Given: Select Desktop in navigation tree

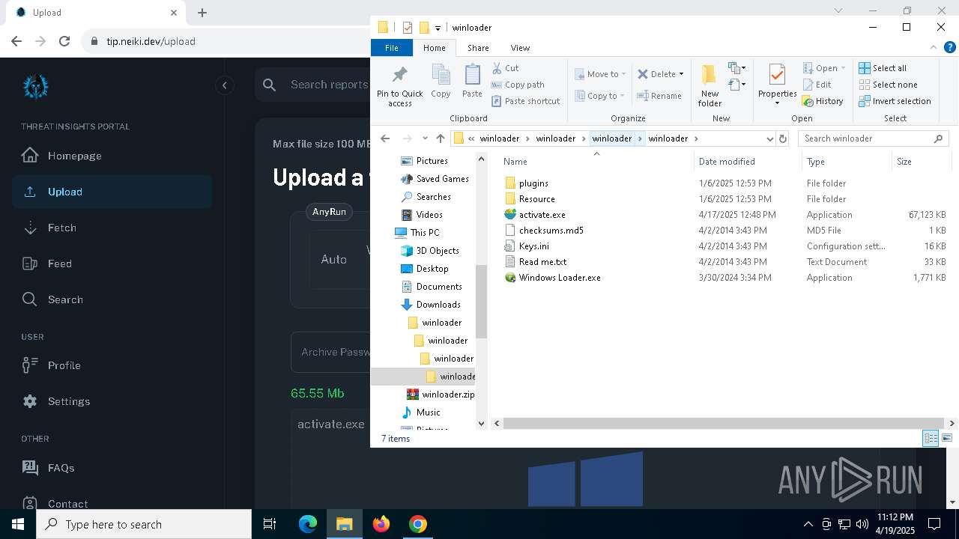Looking at the screenshot, I should click(x=432, y=269).
